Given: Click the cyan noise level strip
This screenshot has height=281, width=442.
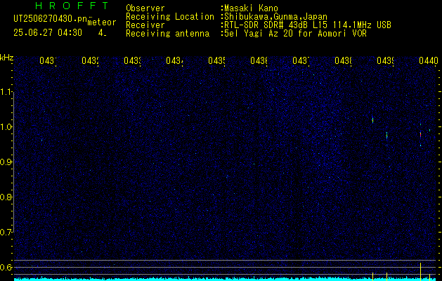Looking at the screenshot, I should pyautogui.click(x=225, y=280).
